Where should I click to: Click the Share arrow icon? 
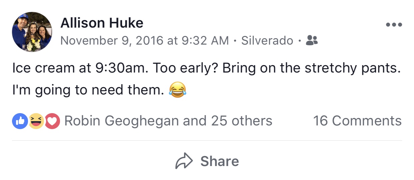(x=184, y=161)
